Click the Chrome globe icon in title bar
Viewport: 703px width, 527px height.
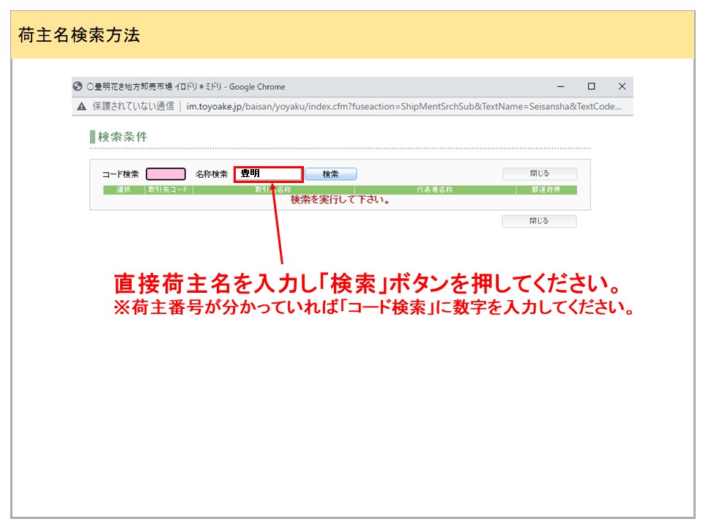coord(78,86)
